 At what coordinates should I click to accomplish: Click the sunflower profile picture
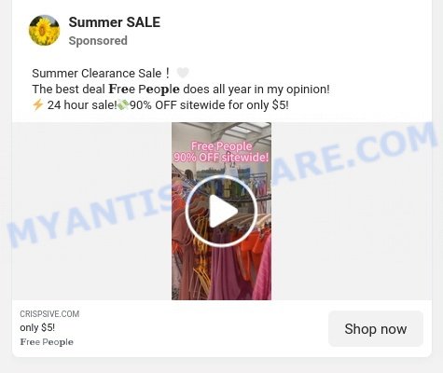coord(44,31)
